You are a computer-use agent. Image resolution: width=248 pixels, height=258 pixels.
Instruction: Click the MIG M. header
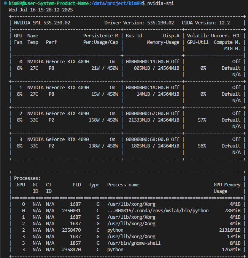(x=232, y=49)
